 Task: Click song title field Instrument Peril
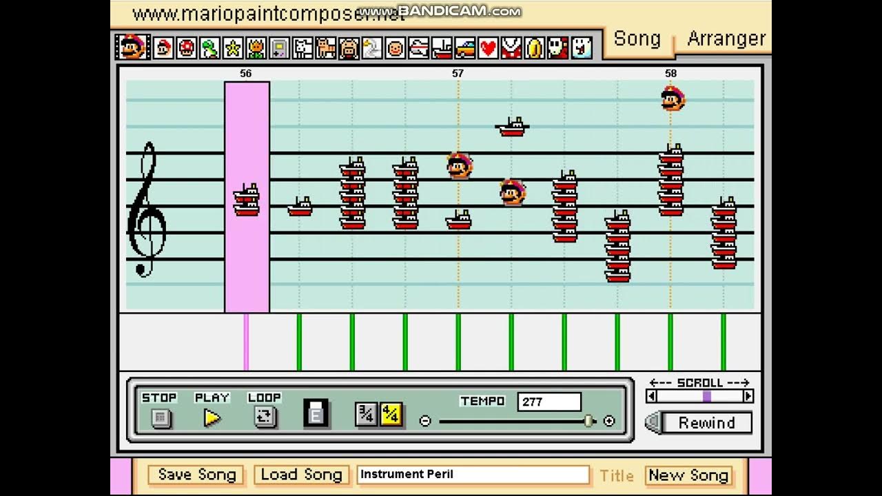point(473,474)
